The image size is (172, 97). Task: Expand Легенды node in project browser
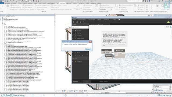coord(1,18)
